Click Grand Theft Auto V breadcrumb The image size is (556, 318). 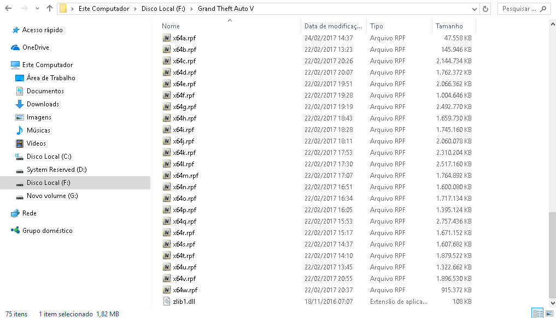tap(226, 9)
